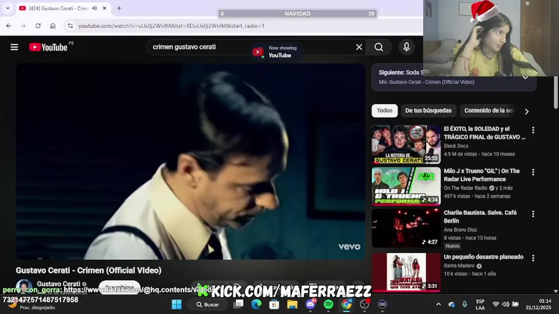Open the volume speaker tray icon
This screenshot has height=314, width=559.
(x=505, y=304)
